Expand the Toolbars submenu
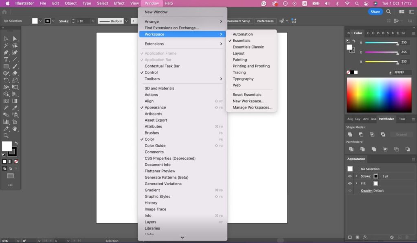Image resolution: width=417 pixels, height=243 pixels. click(182, 79)
